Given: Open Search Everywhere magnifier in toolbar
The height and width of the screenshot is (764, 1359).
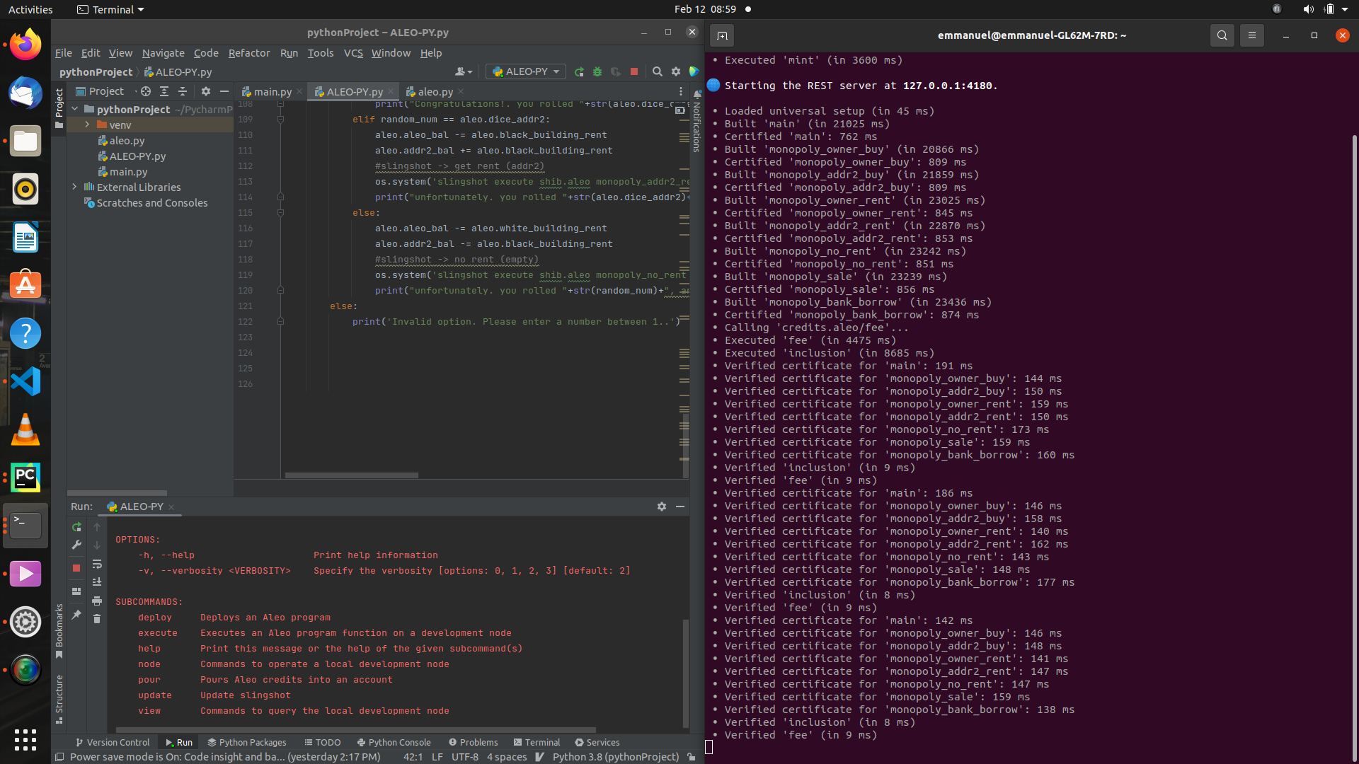Looking at the screenshot, I should point(658,71).
